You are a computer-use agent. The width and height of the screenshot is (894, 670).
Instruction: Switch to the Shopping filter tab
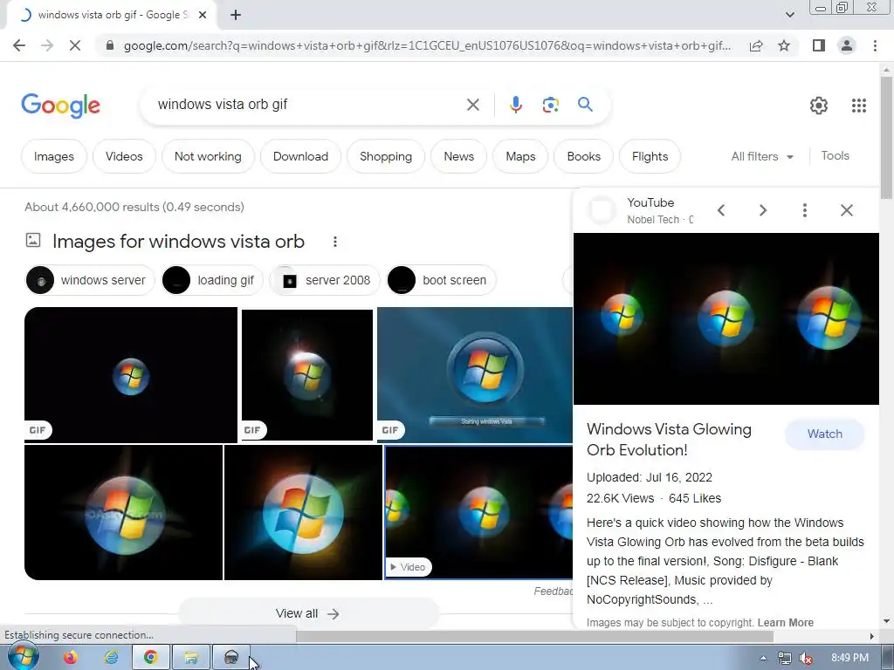(x=385, y=156)
